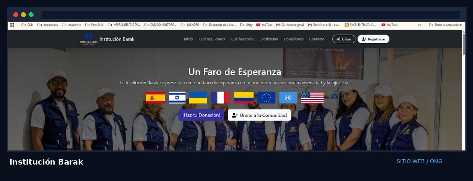Viewport: 473px width, 181px height.
Task: Go to Inicio in the navigation
Action: (x=188, y=39)
